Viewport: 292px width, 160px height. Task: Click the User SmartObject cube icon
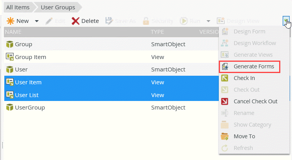point(10,70)
